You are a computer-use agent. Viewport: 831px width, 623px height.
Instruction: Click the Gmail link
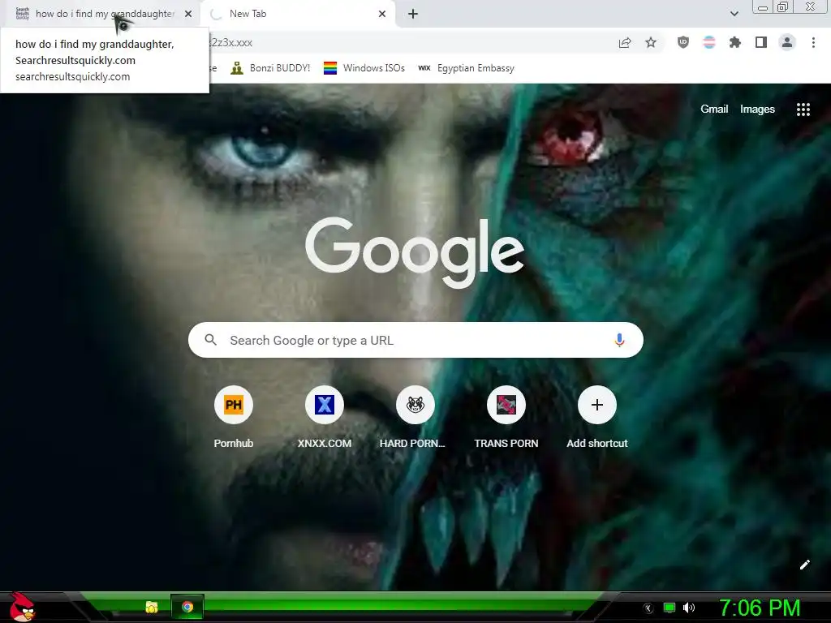pos(714,110)
